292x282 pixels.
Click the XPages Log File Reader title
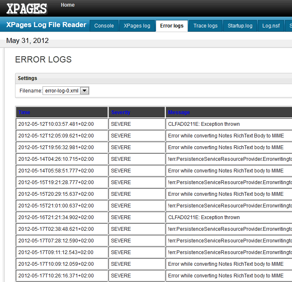(46, 25)
